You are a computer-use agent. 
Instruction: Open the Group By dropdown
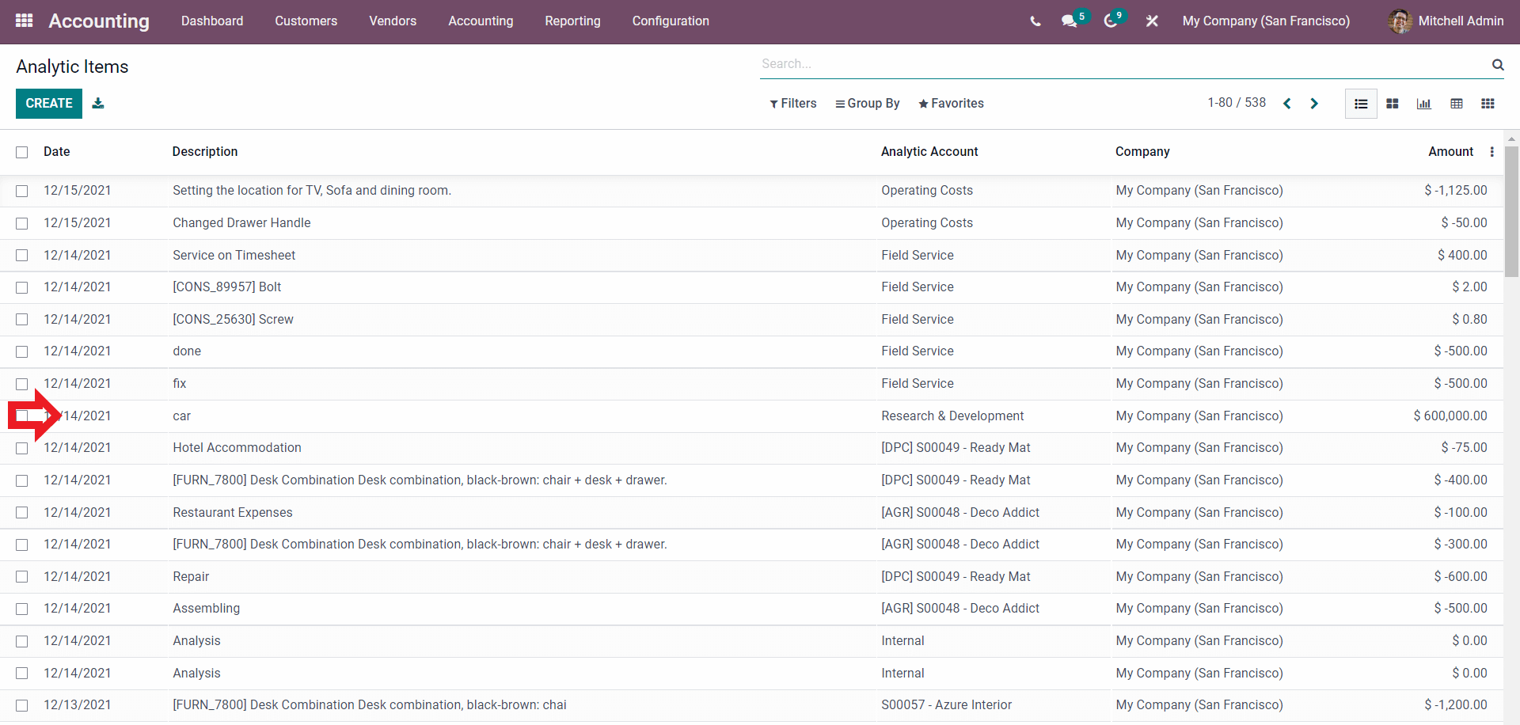point(867,104)
